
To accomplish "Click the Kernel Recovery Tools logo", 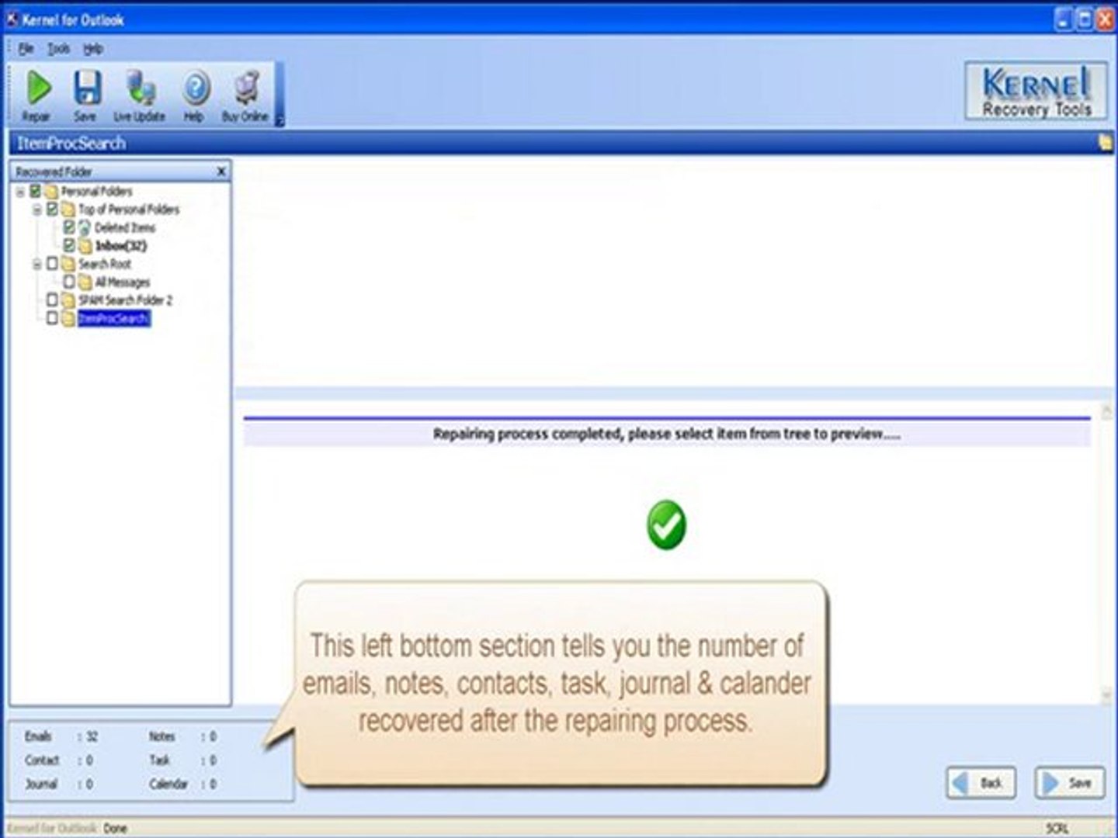I will [x=1036, y=91].
